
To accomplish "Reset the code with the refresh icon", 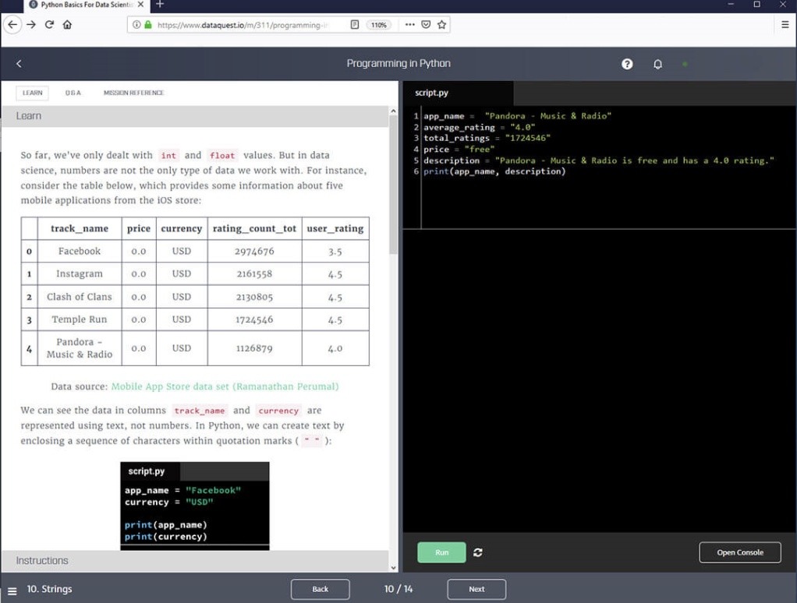I will pos(478,552).
